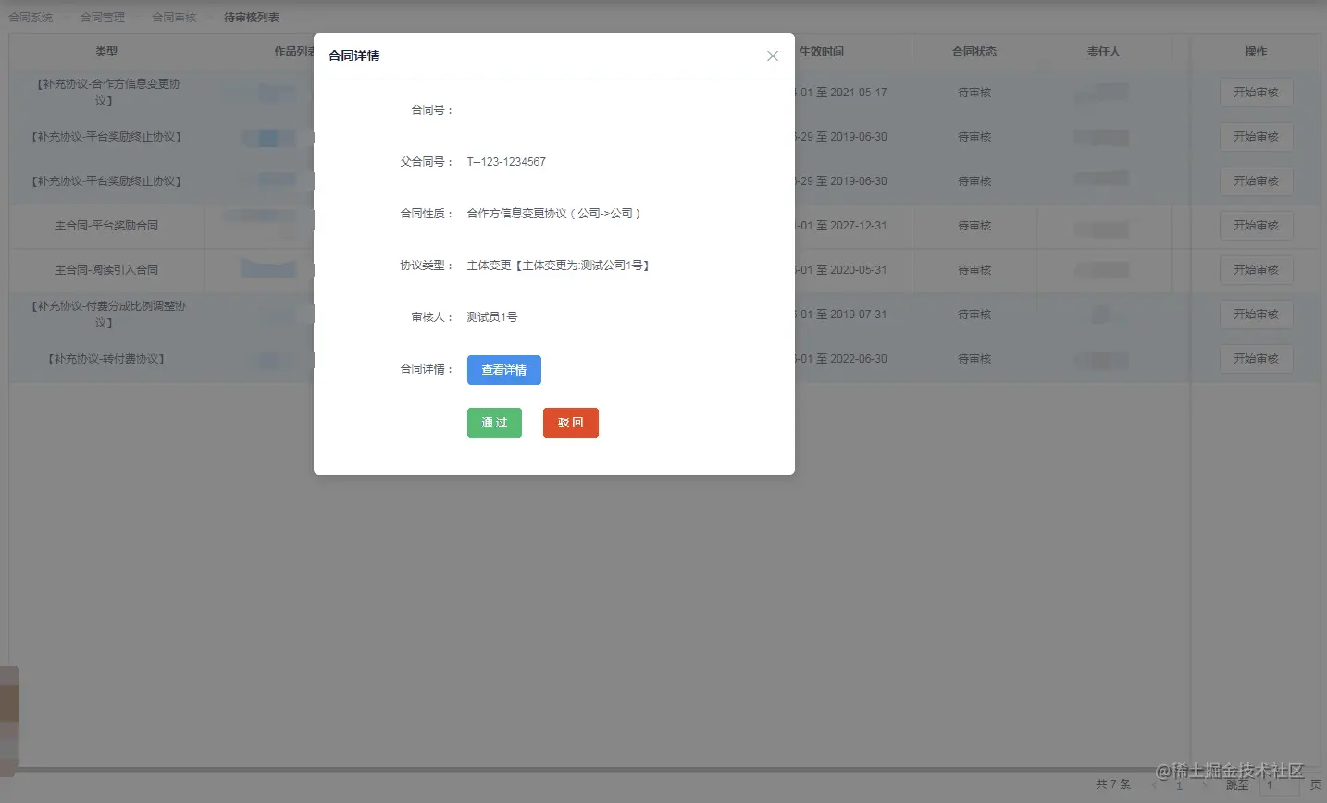Click the 责任人 column header

1103,52
